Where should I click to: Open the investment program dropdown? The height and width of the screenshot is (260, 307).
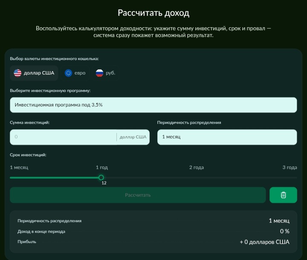tap(153, 105)
